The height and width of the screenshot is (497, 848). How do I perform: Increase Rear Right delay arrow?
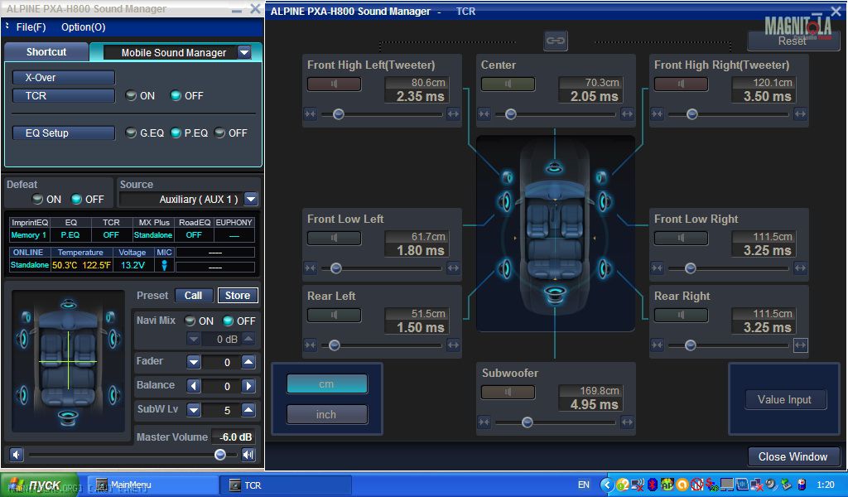(800, 345)
